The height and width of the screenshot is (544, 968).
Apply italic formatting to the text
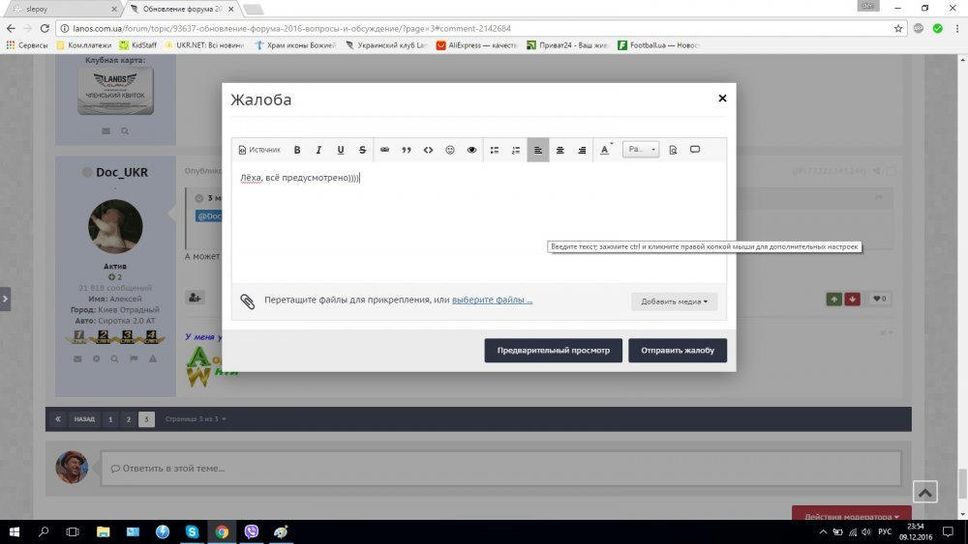(318, 150)
